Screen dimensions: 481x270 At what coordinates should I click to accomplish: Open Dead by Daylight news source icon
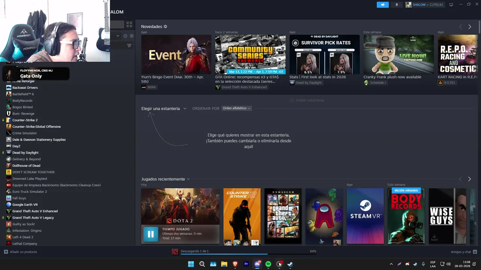point(292,82)
